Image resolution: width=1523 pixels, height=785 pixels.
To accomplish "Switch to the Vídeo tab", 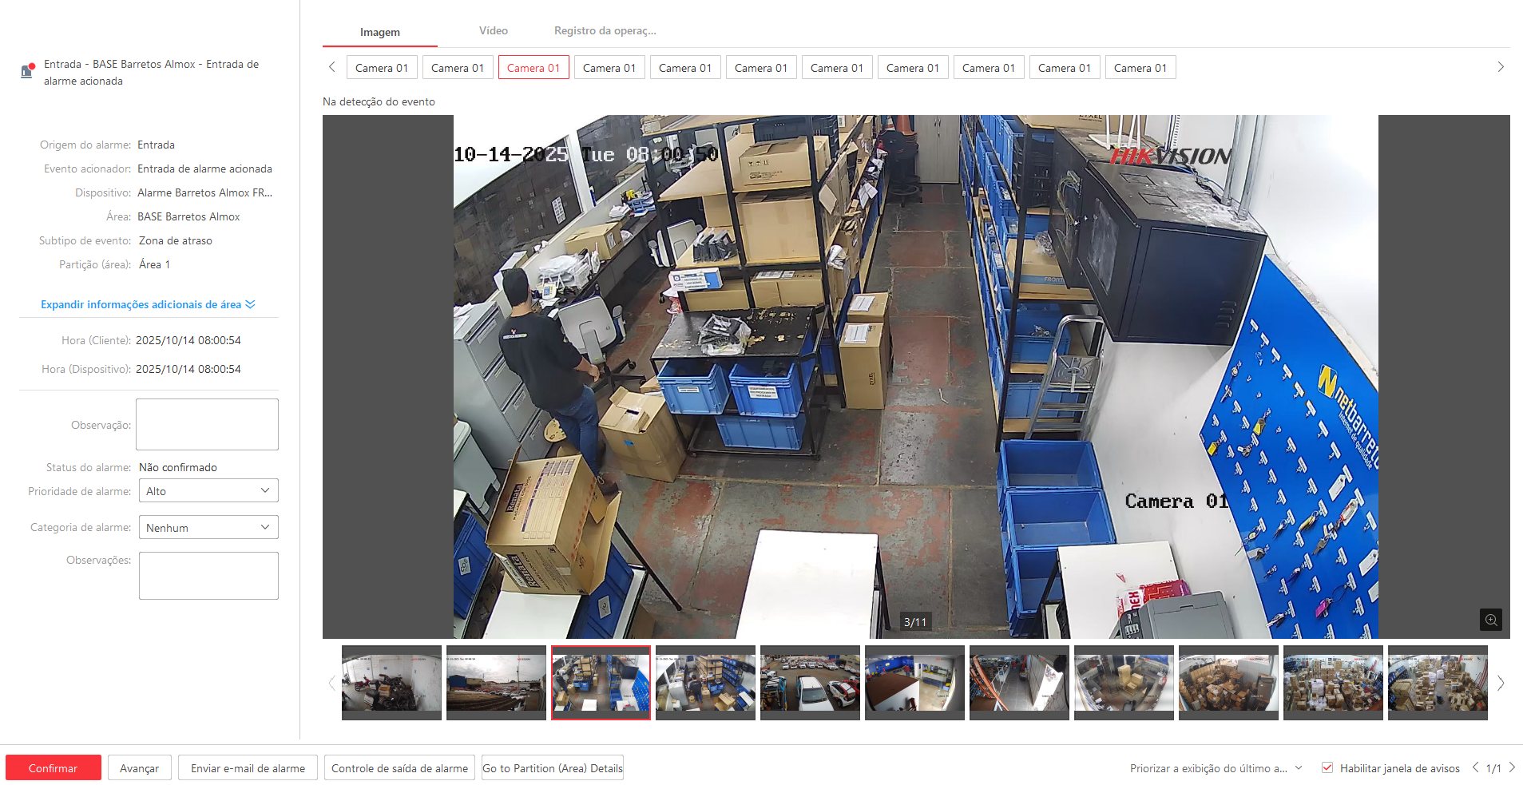I will coord(493,31).
